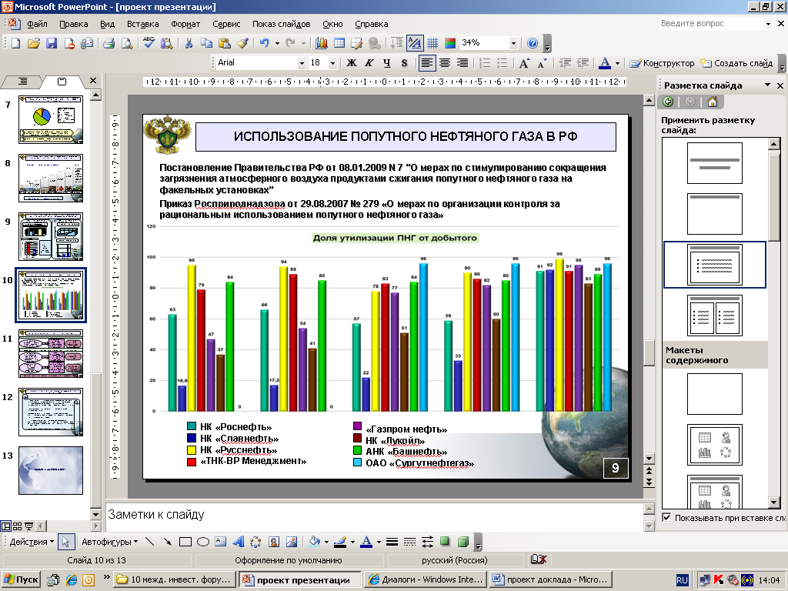Toggle color/grayscale view
The height and width of the screenshot is (591, 788).
point(450,43)
